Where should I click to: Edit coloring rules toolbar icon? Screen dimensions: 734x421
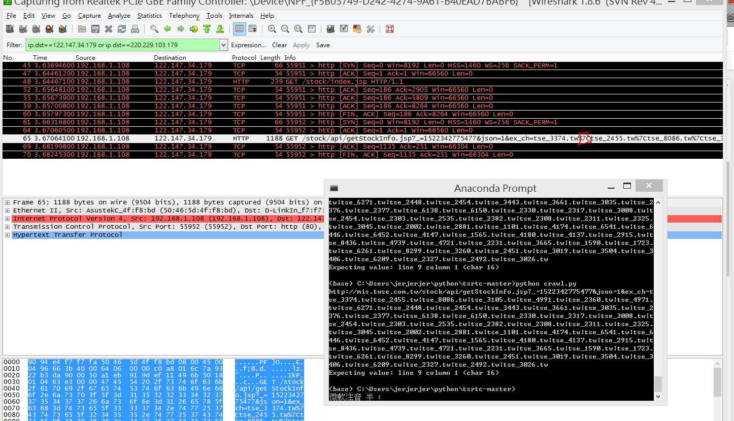click(x=357, y=29)
